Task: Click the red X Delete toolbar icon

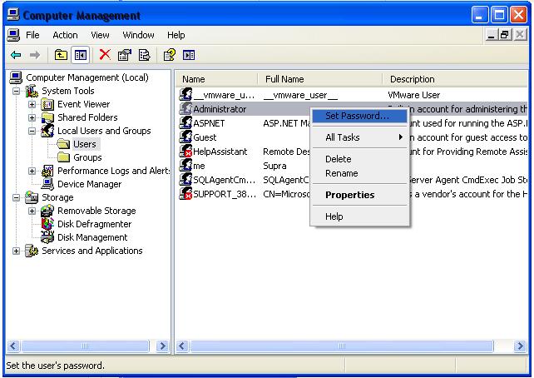Action: click(105, 55)
